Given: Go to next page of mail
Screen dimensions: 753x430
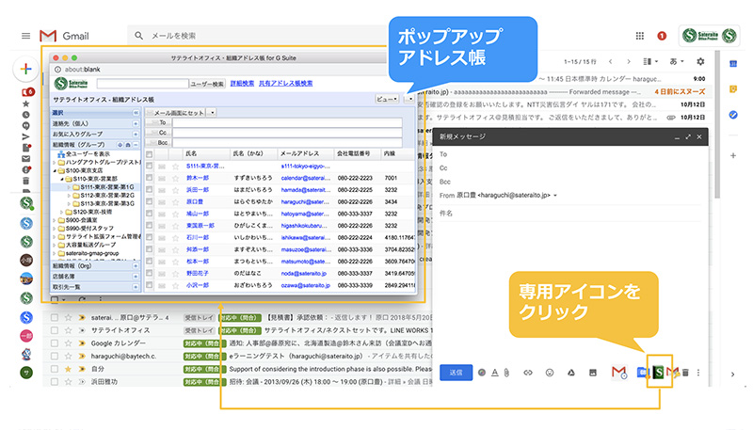Looking at the screenshot, I should click(x=629, y=61).
